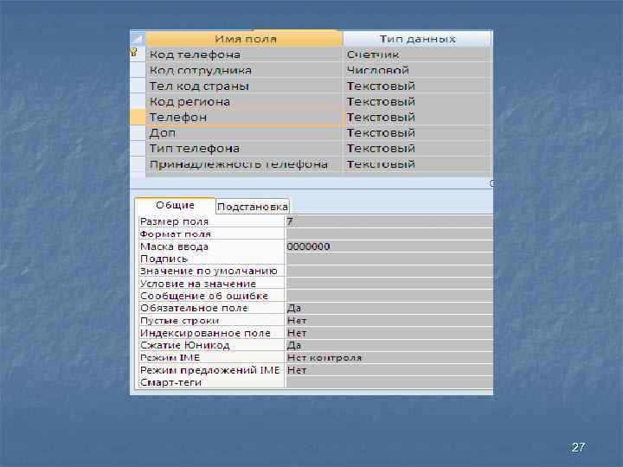Click Режим IME value Нет контроля
The height and width of the screenshot is (467, 623).
pyautogui.click(x=389, y=357)
